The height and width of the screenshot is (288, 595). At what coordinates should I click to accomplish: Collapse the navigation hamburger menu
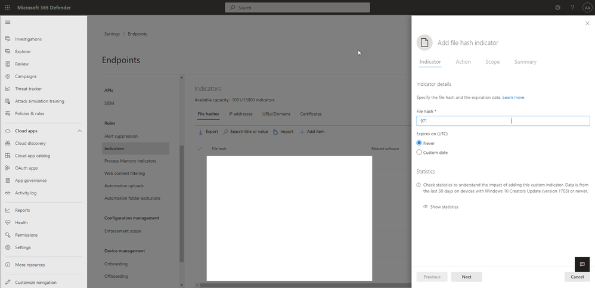coord(8,23)
